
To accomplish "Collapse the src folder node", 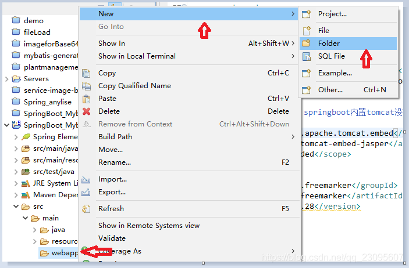I will pos(16,207).
